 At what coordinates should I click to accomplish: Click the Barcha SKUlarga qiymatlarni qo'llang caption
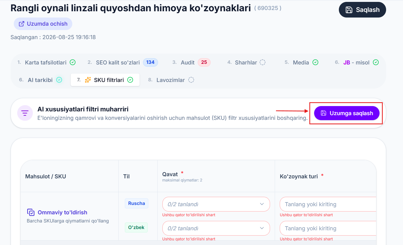[x=68, y=221]
